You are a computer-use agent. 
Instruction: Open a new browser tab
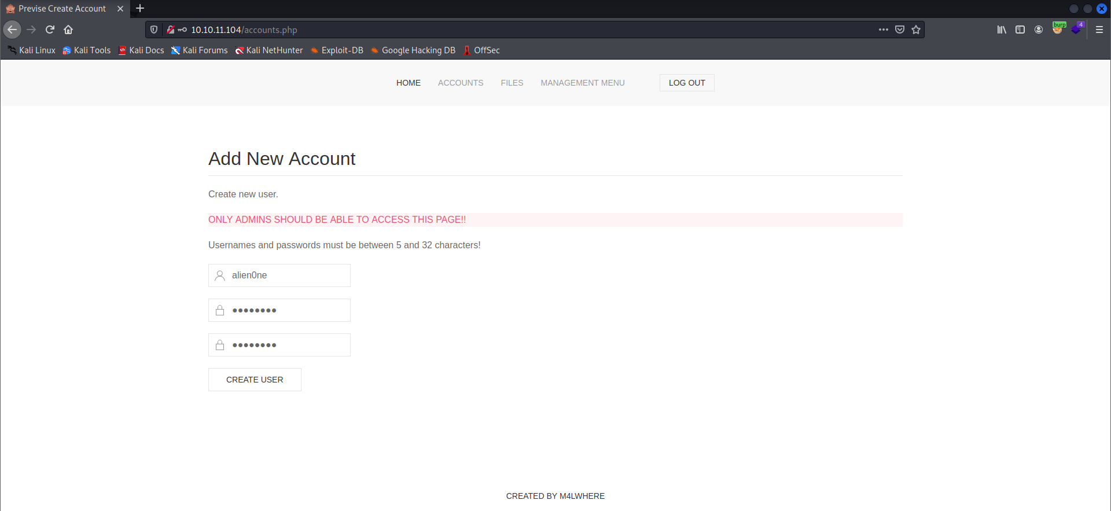click(140, 9)
